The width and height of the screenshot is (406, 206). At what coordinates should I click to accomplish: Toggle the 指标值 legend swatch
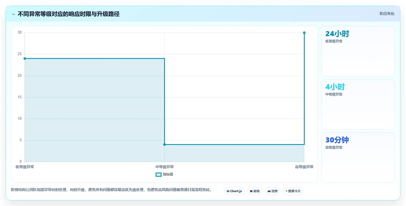tap(158, 175)
